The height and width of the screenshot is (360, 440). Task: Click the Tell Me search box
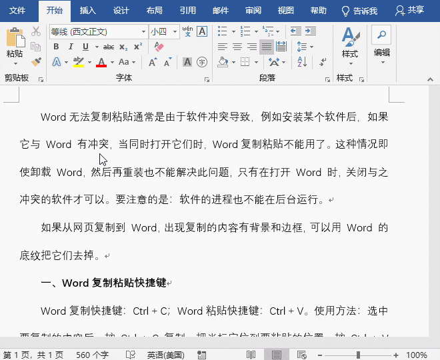pyautogui.click(x=359, y=11)
